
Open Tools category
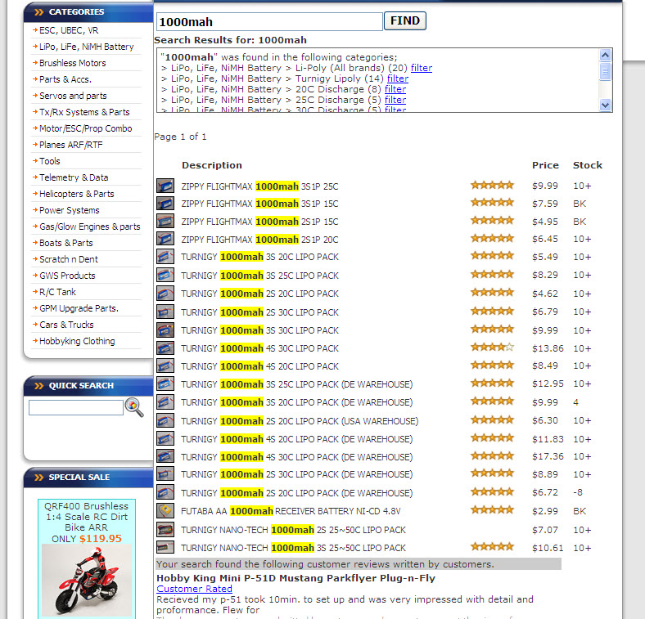50,161
